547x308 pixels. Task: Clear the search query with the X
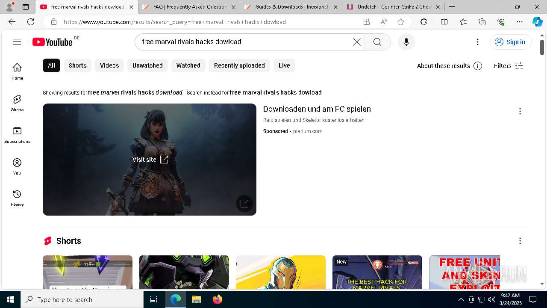pyautogui.click(x=357, y=41)
